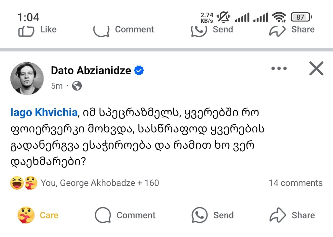Tap the battery indicator showing 87
Image resolution: width=333 pixels, height=237 pixels.
(x=301, y=17)
